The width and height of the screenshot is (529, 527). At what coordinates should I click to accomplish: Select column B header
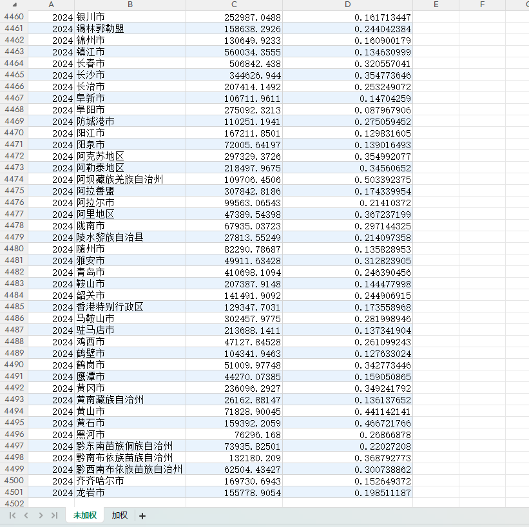130,5
